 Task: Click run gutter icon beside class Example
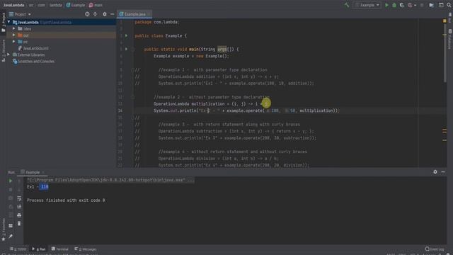click(x=126, y=35)
